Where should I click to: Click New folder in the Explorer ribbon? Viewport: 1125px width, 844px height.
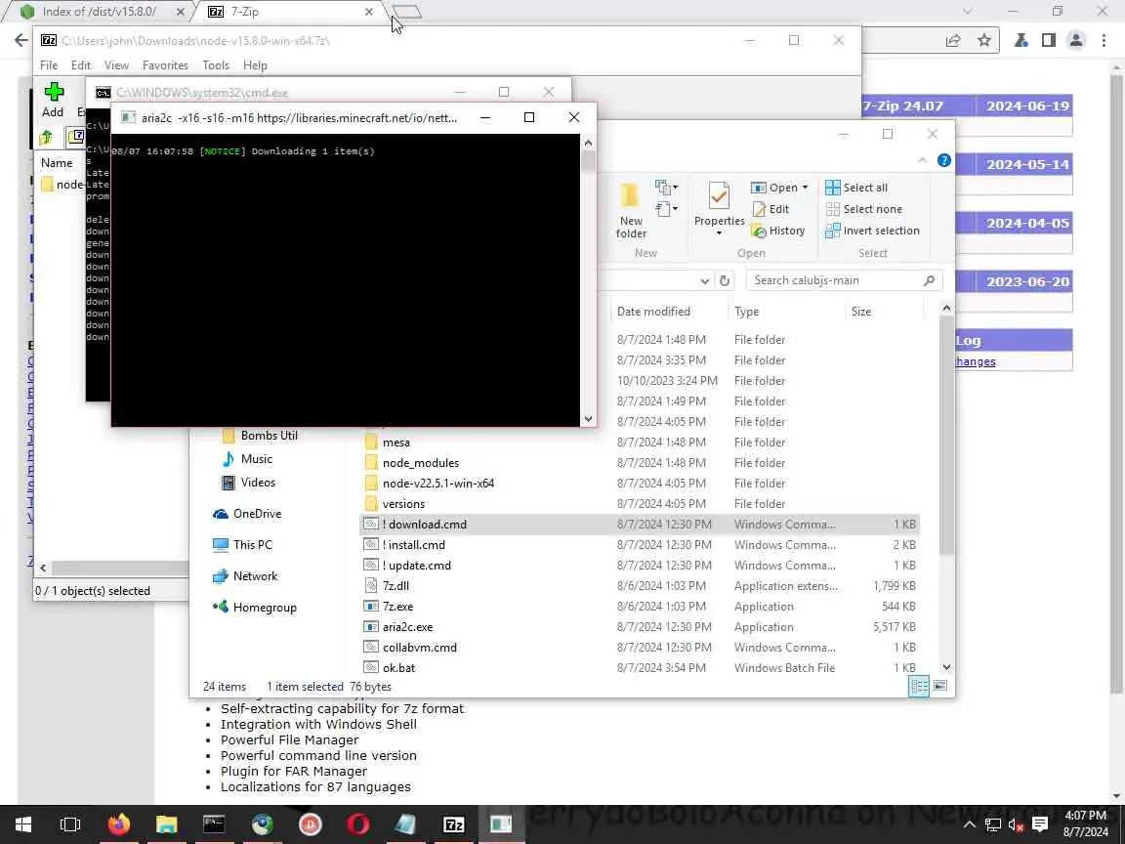coord(631,210)
